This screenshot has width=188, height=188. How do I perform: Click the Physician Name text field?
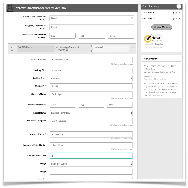(x=91, y=94)
